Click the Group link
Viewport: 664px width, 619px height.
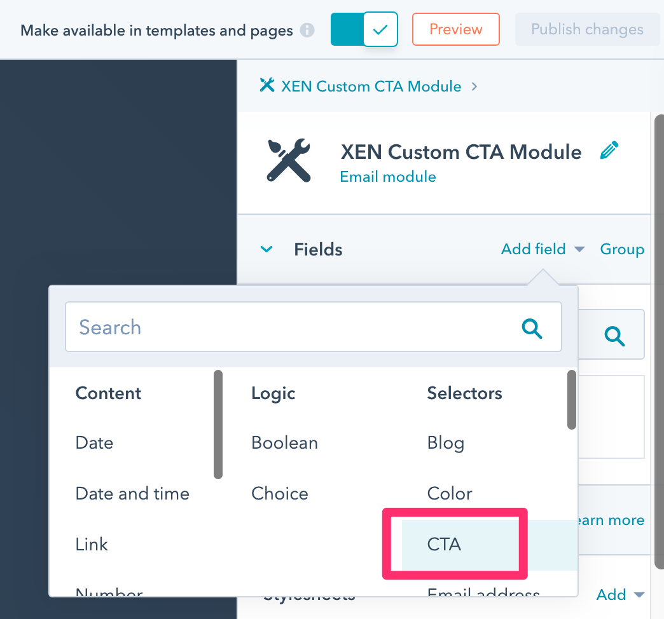622,248
